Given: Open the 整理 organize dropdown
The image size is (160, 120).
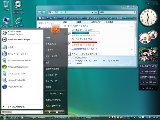Looking at the screenshot, I should pyautogui.click(x=43, y=18).
